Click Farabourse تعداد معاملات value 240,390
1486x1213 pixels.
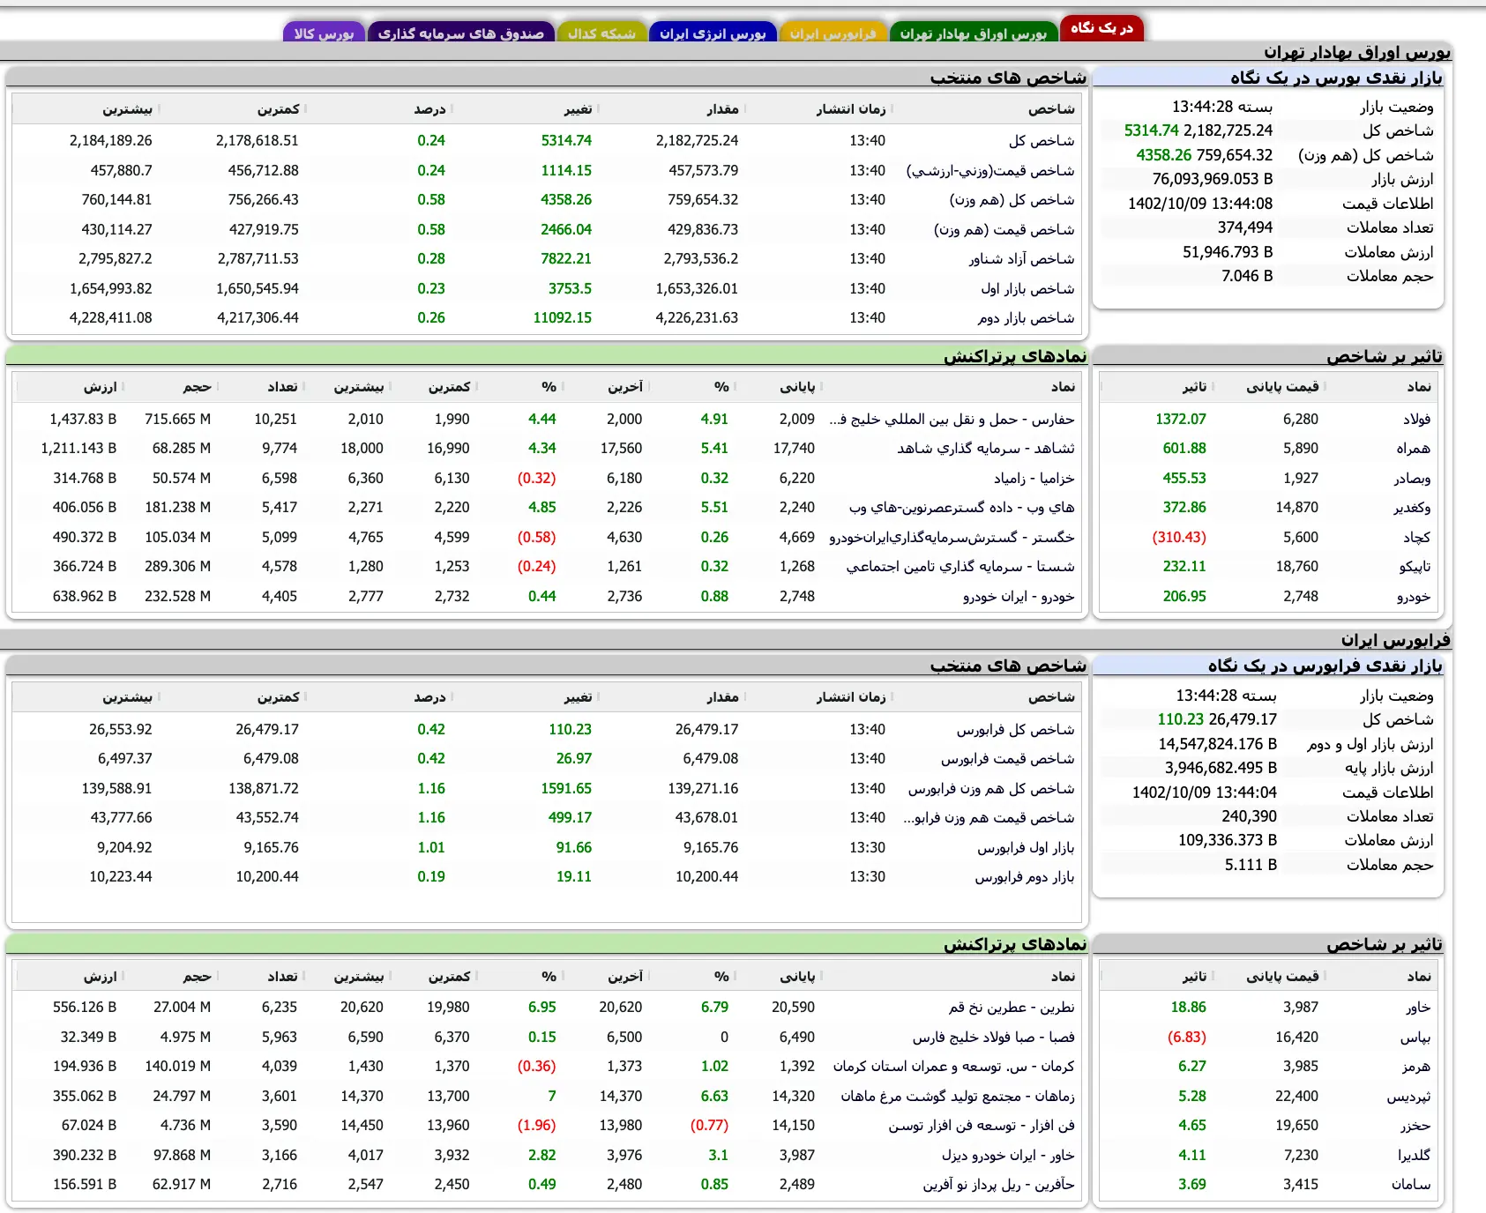point(1249,817)
